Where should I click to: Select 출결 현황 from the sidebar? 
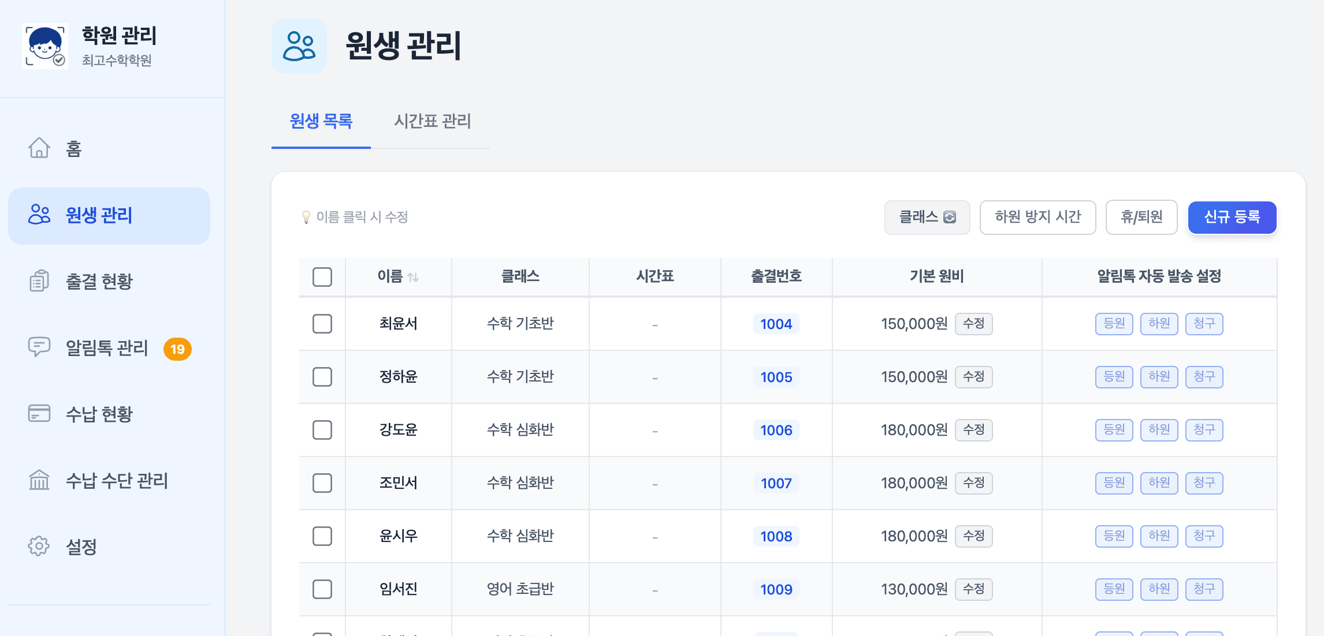[98, 282]
